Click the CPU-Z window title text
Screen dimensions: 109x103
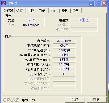point(12,3)
